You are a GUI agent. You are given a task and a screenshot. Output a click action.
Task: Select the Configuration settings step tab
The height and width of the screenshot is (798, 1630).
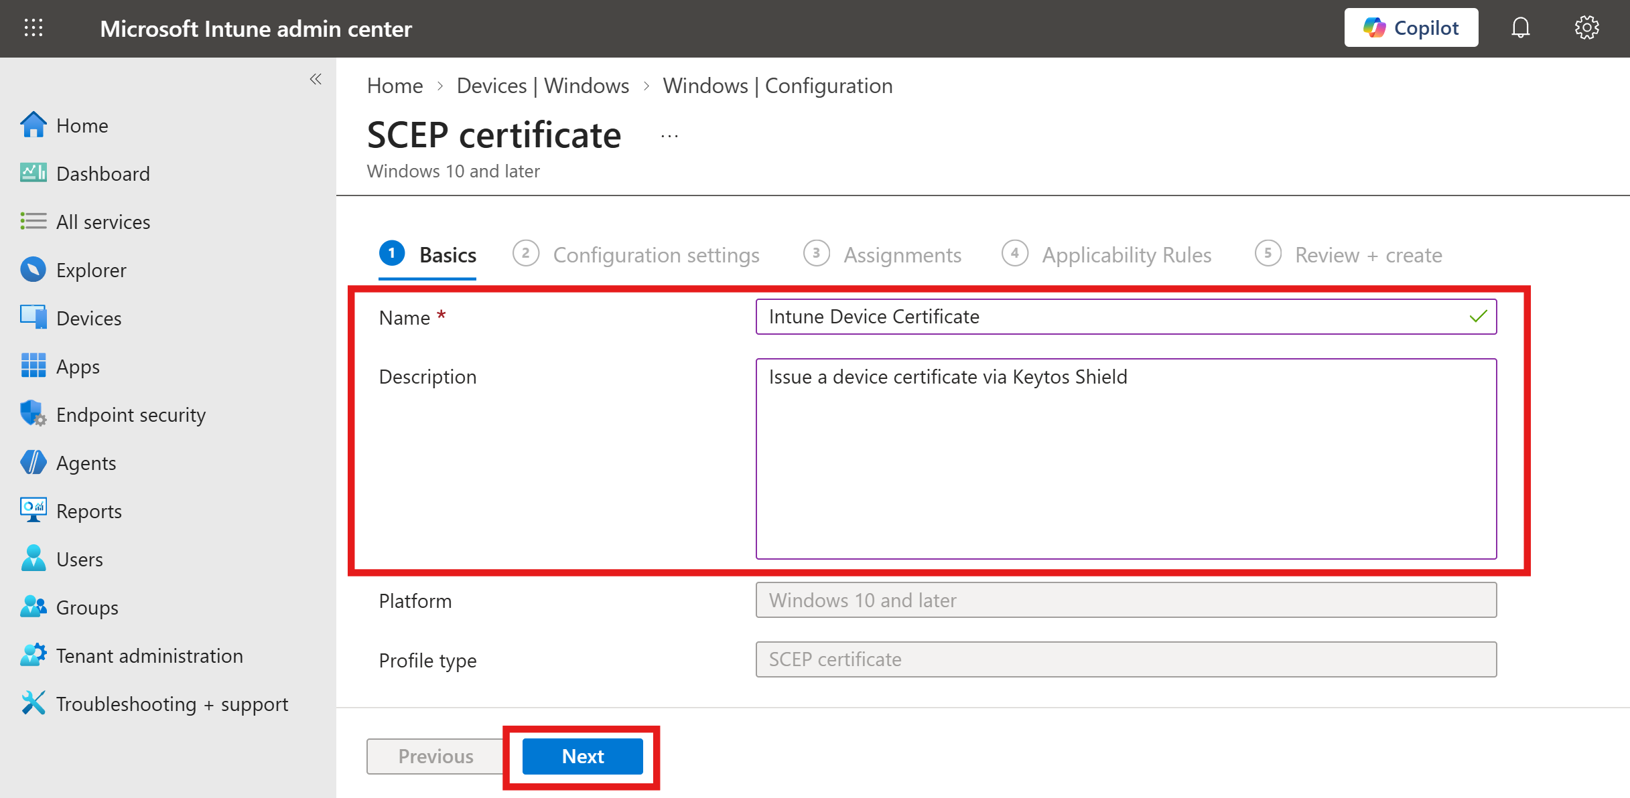(x=636, y=255)
